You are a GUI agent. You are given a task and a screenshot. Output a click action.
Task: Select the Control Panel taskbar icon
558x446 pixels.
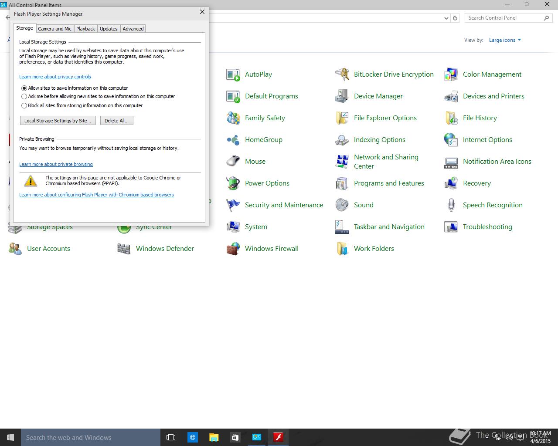tap(256, 437)
